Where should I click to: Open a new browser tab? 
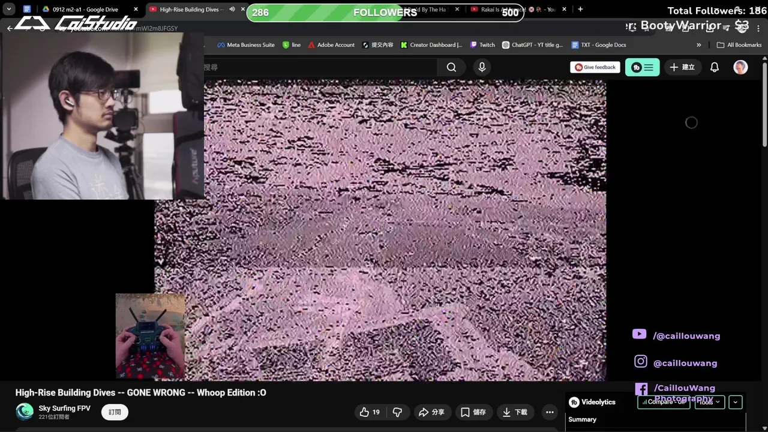coord(580,10)
